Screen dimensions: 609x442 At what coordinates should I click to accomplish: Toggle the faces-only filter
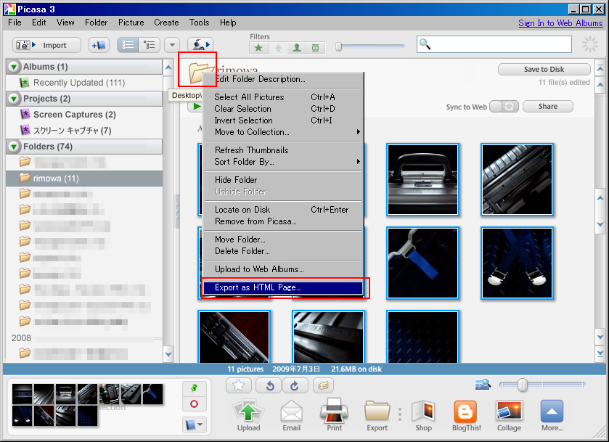pyautogui.click(x=296, y=48)
